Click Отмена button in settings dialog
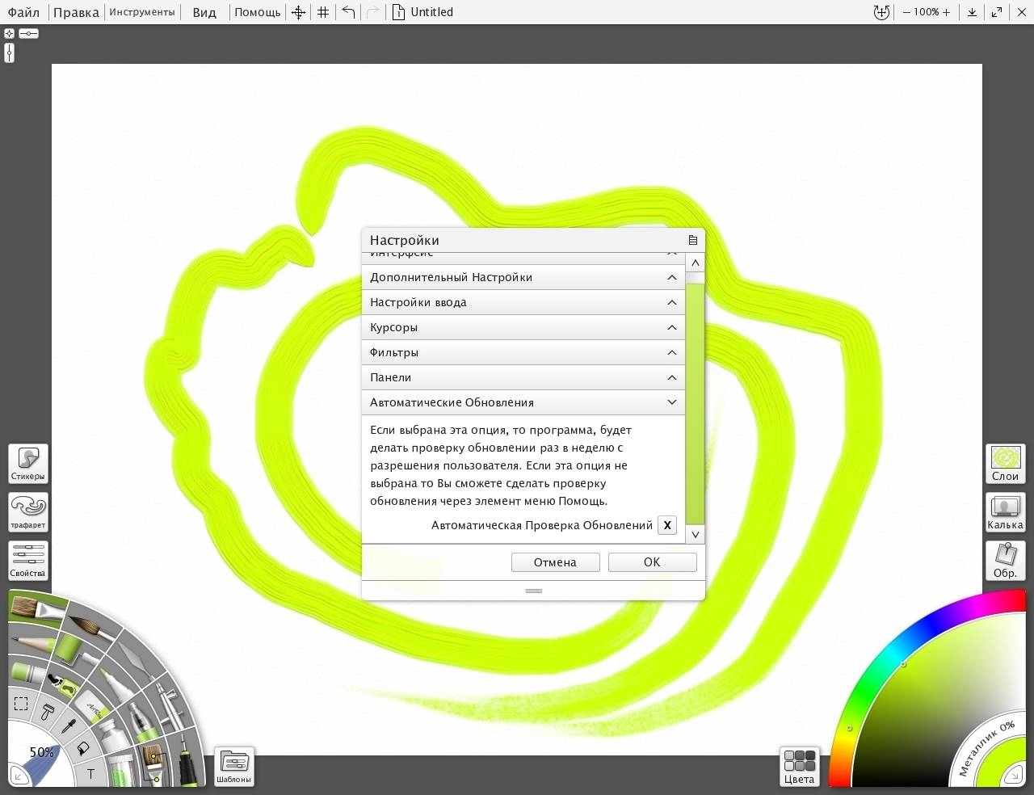1034x795 pixels. pos(555,562)
